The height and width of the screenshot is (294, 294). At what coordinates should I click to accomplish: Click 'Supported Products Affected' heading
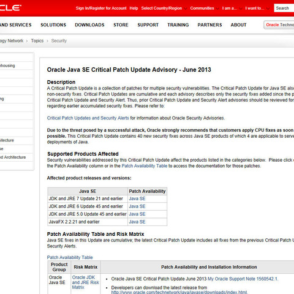83,154
